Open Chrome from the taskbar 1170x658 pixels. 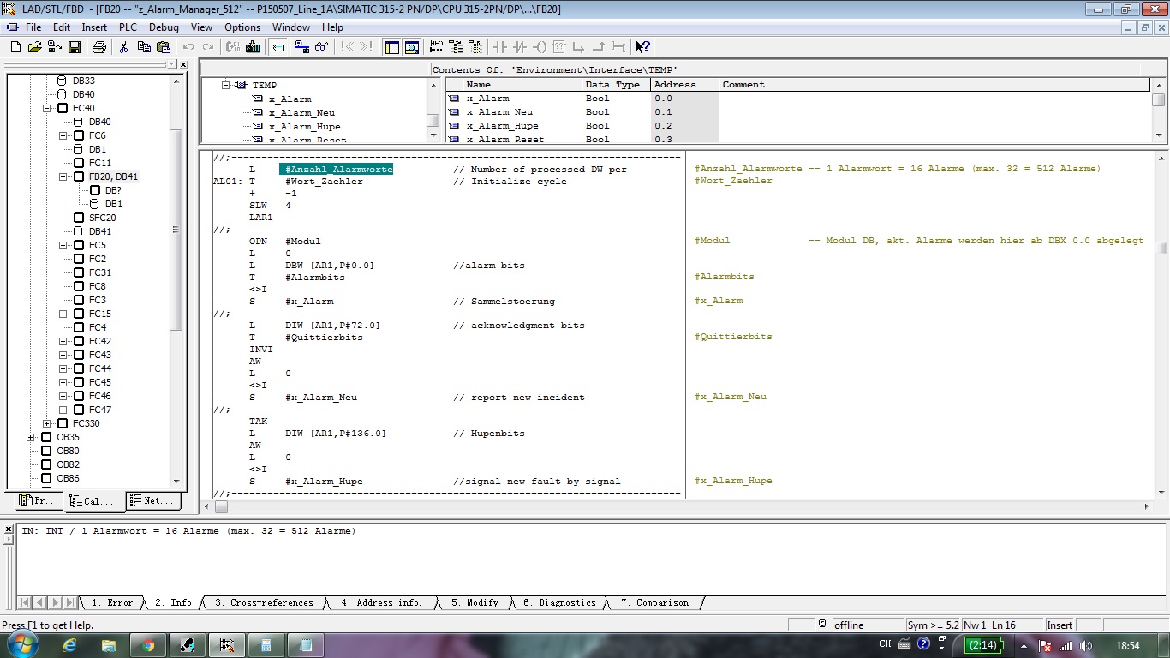tap(148, 645)
